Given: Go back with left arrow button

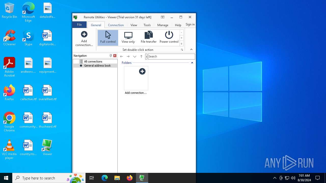Looking at the screenshot, I should [x=121, y=56].
